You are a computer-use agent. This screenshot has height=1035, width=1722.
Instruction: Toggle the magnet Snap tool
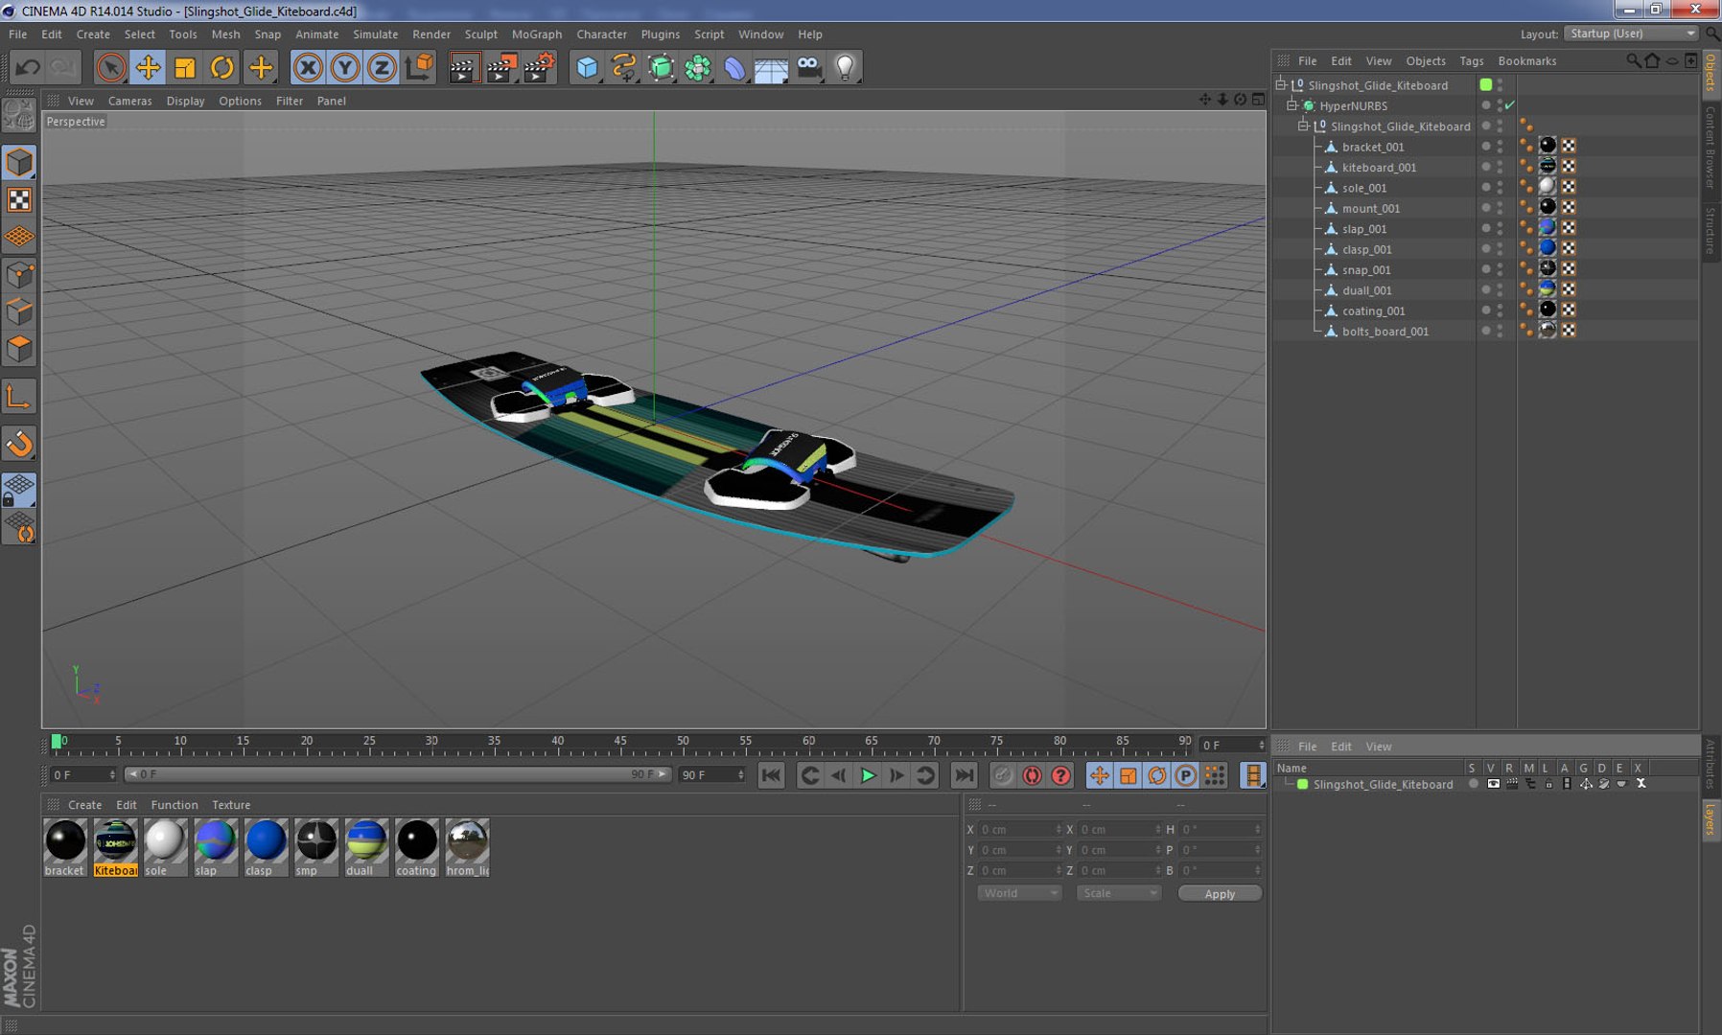tap(19, 444)
